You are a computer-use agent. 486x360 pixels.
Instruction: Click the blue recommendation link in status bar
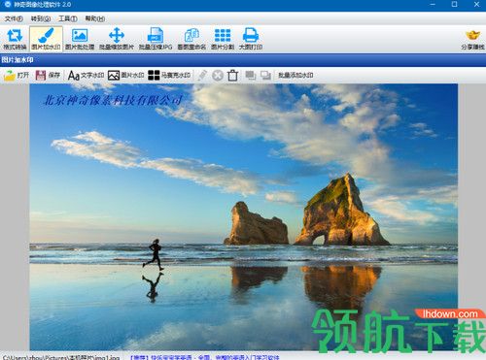204,357
